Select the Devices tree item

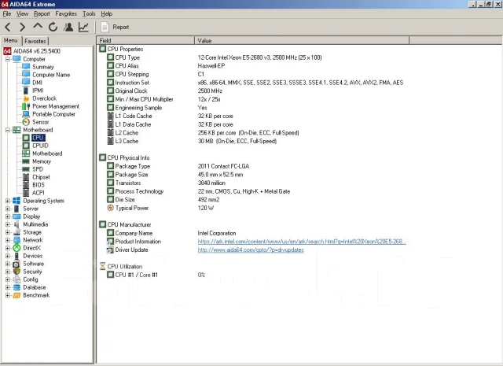pos(33,256)
